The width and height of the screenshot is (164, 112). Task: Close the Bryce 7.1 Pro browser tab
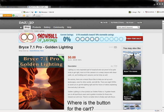click(x=47, y=7)
